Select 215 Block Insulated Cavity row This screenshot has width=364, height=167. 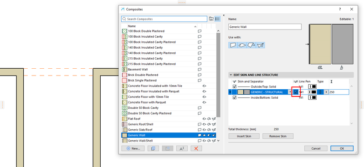pos(169,58)
